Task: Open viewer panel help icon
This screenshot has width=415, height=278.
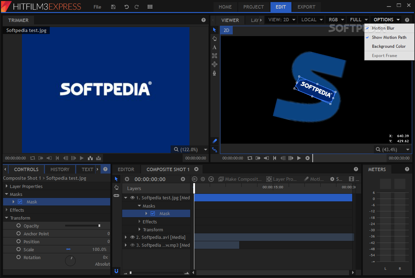Action: coord(407,20)
